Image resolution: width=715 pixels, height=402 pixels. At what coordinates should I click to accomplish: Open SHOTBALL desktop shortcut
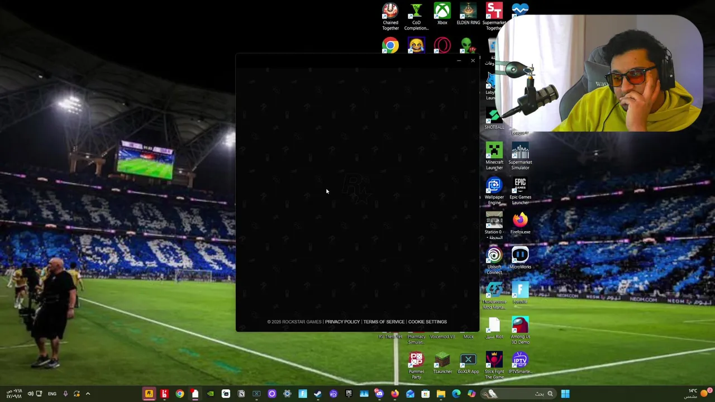tap(494, 119)
